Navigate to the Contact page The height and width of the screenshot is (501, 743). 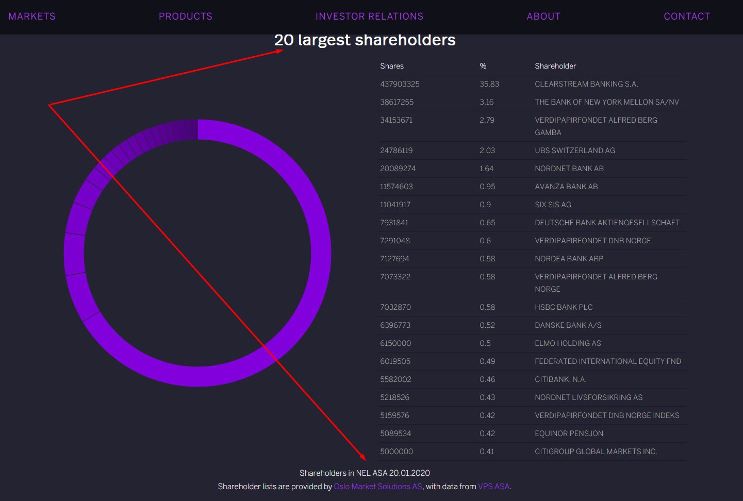click(687, 16)
